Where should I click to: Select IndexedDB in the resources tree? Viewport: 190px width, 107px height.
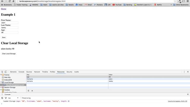click(8, 80)
